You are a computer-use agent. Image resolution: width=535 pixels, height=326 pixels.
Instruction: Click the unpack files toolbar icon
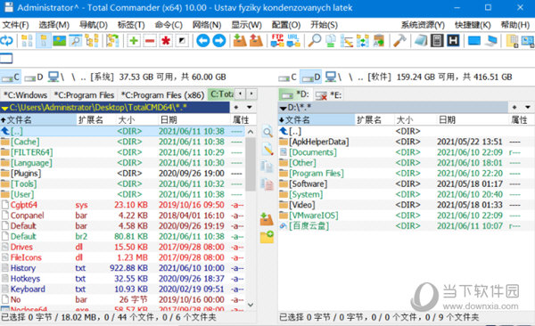point(256,41)
